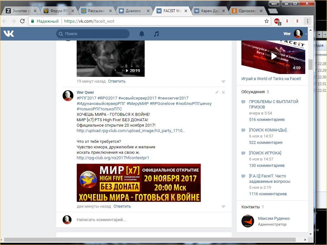Open the music player note icon
This screenshot has height=245, width=327.
point(156,33)
